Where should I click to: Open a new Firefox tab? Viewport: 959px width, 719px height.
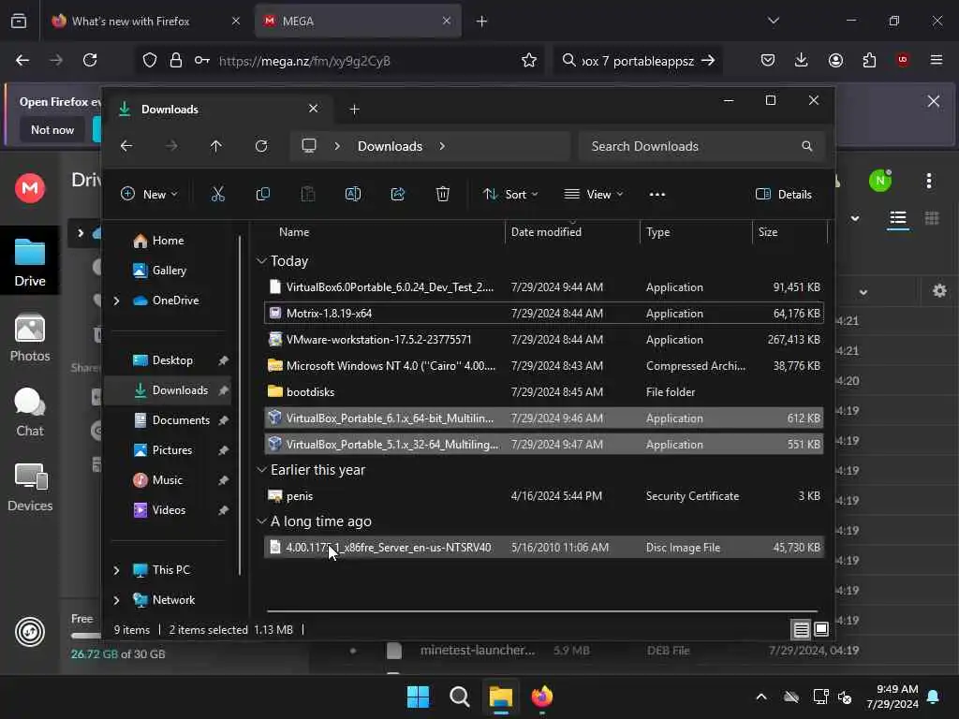pos(482,21)
